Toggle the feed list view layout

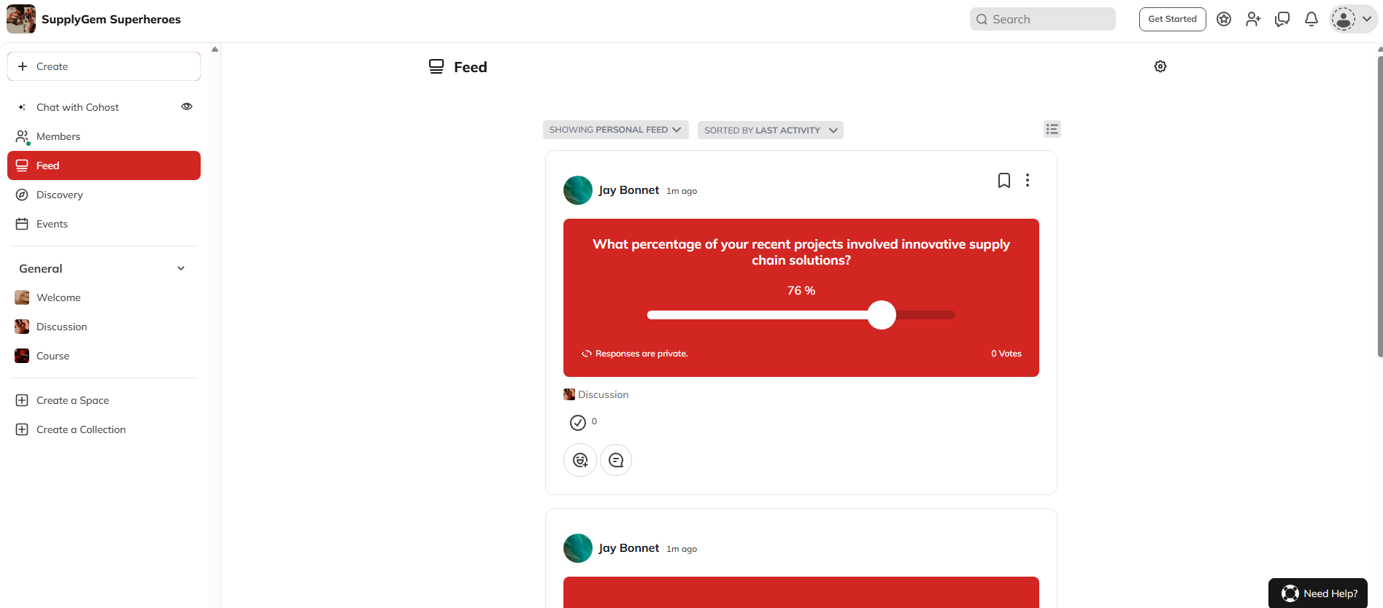[1052, 129]
